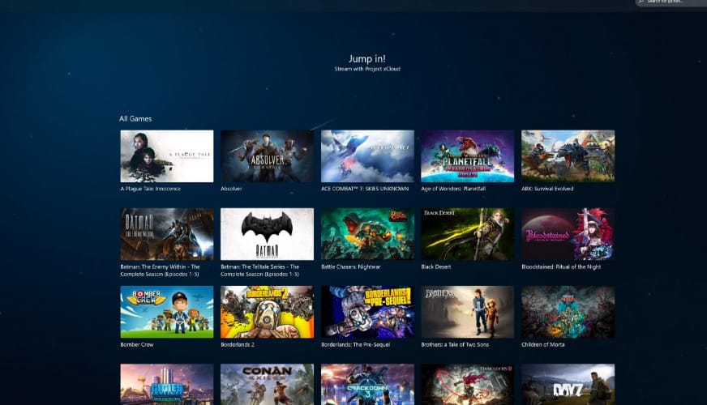The height and width of the screenshot is (405, 707).
Task: Choose the Children of Morta thumbnail
Action: [x=568, y=312]
